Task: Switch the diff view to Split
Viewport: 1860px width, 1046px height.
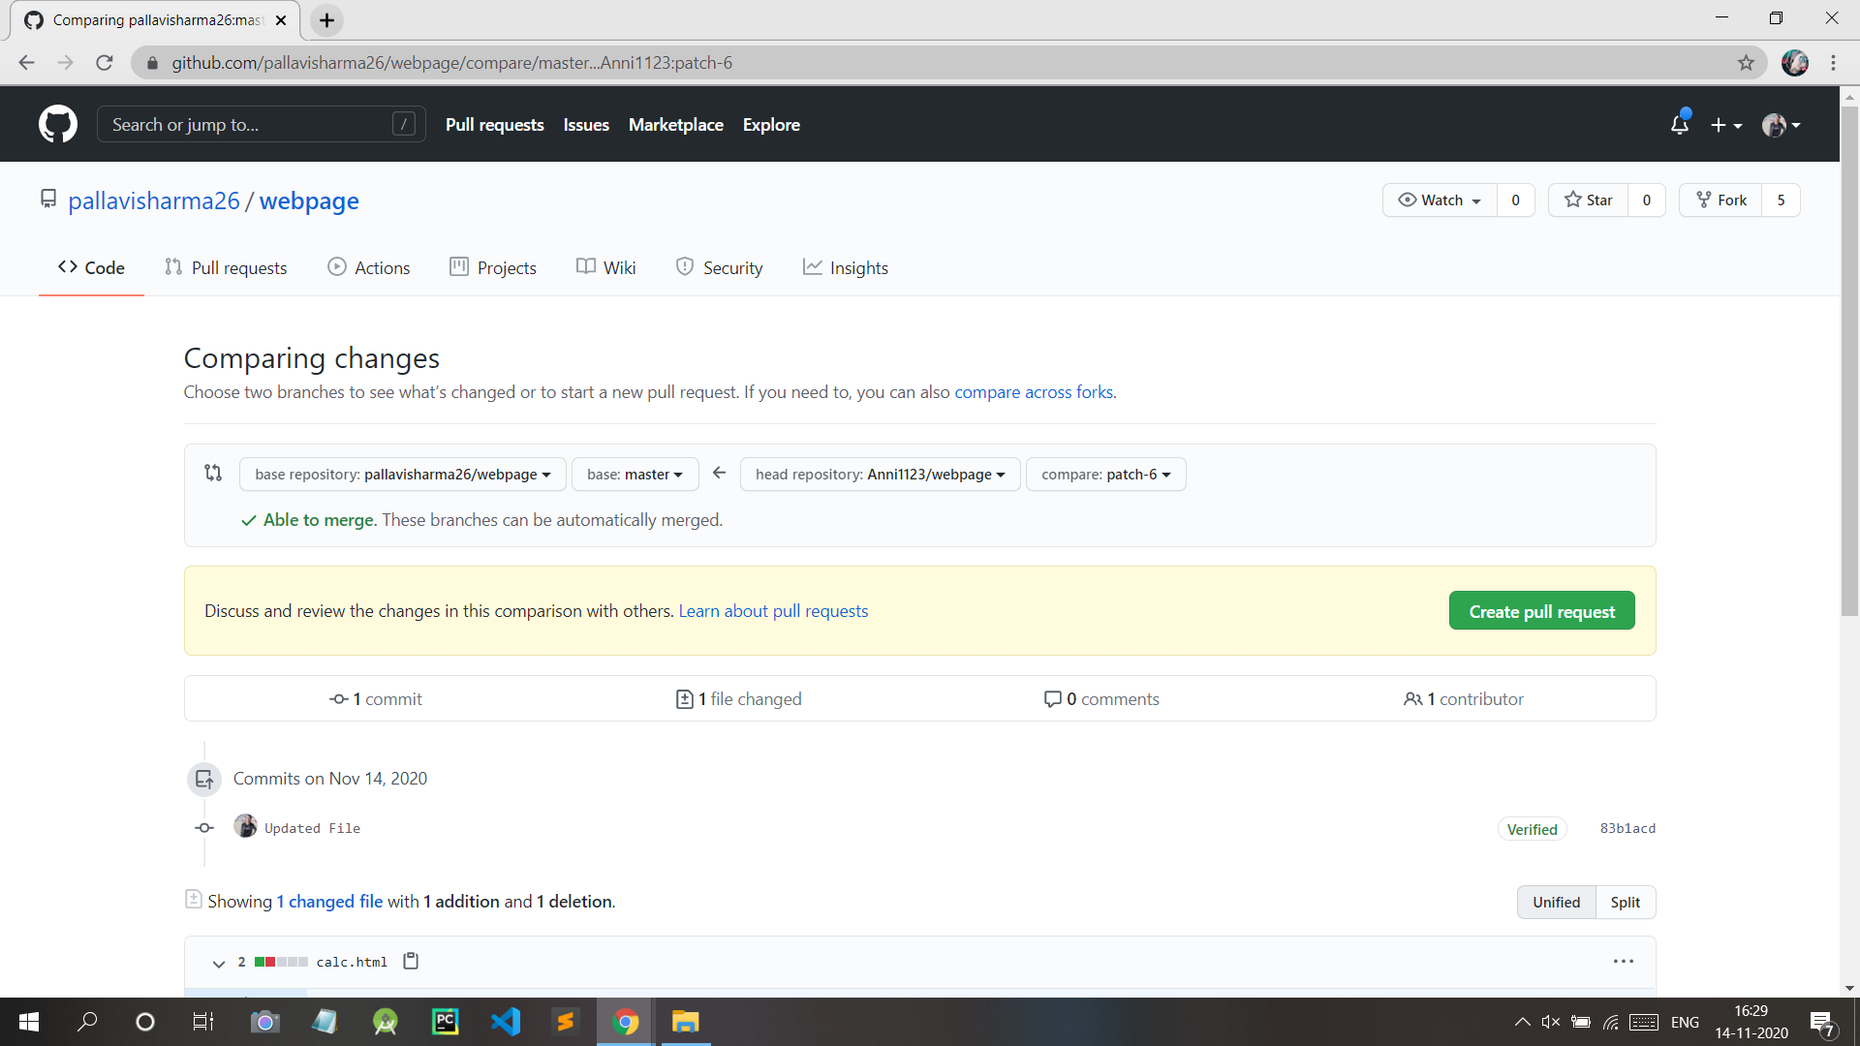Action: pos(1625,902)
